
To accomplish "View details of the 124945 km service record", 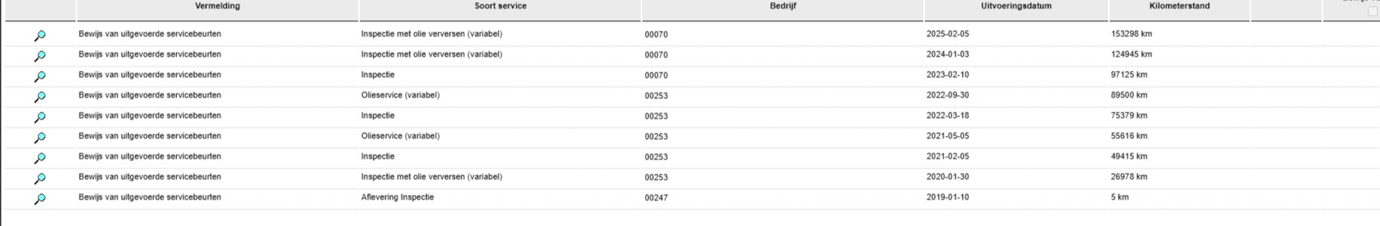I will coord(40,56).
